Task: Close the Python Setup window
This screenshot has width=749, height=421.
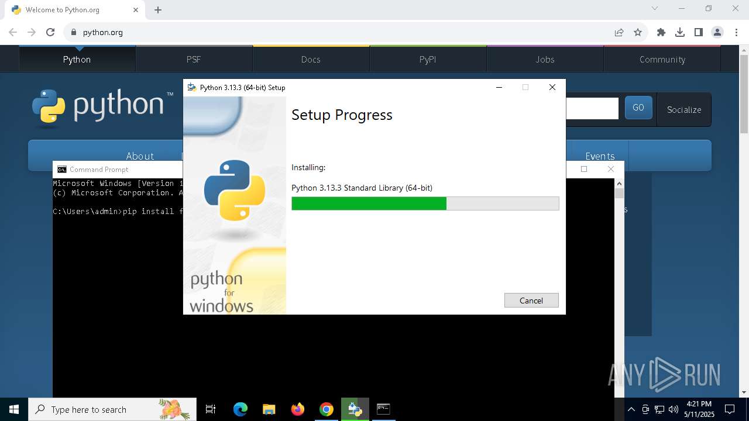Action: [x=552, y=87]
